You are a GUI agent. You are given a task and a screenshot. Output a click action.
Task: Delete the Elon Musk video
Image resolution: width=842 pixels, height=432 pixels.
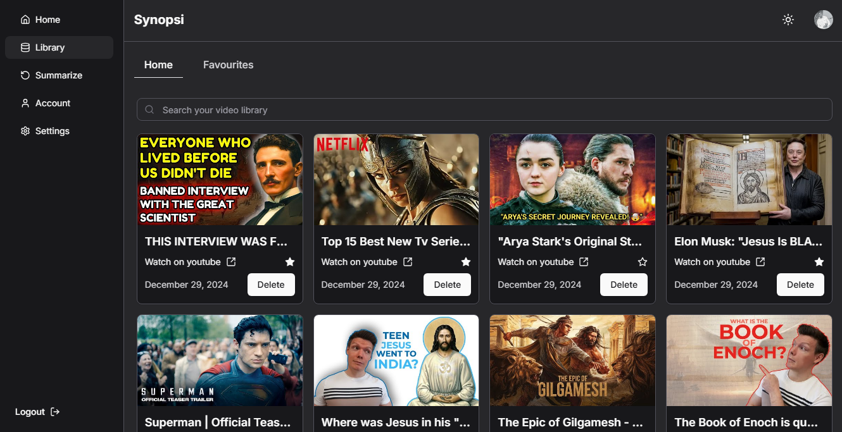(x=800, y=285)
